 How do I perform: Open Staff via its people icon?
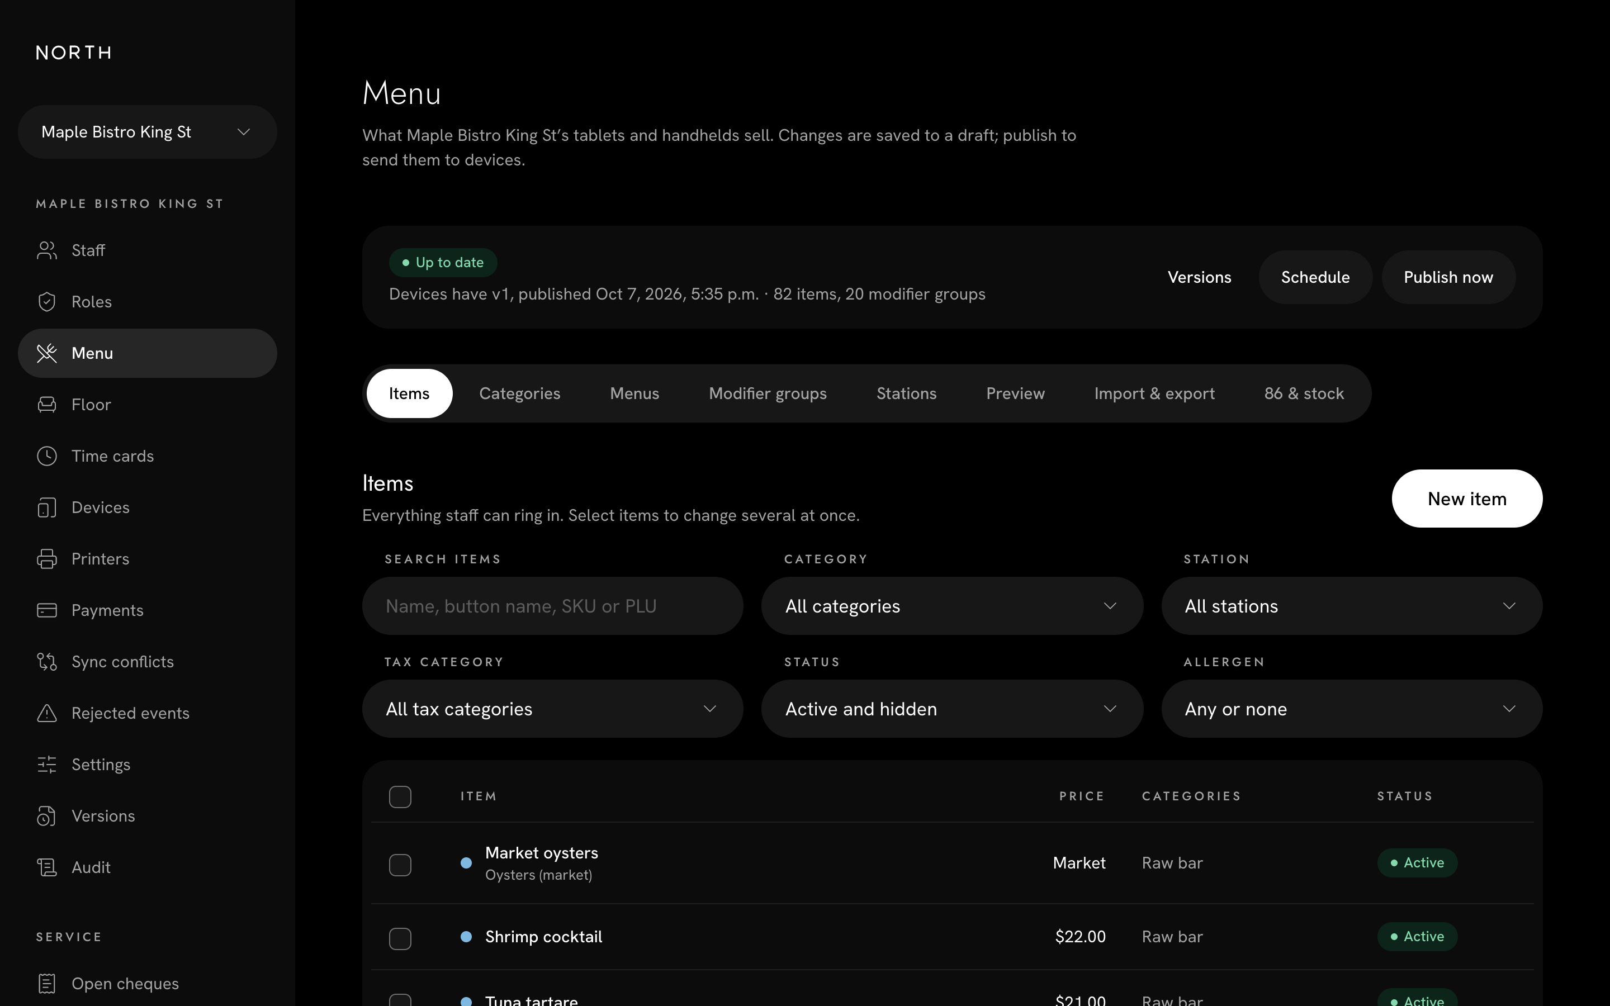coord(46,250)
